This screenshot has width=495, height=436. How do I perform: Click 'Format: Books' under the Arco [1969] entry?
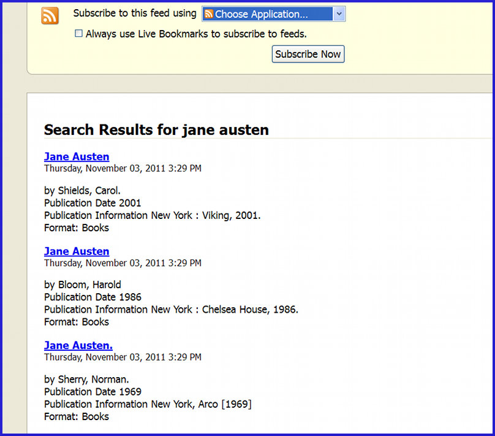77,416
